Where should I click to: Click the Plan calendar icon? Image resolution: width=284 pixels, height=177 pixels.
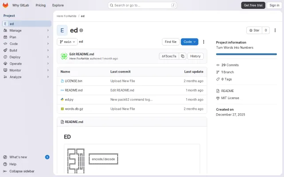click(x=5, y=37)
